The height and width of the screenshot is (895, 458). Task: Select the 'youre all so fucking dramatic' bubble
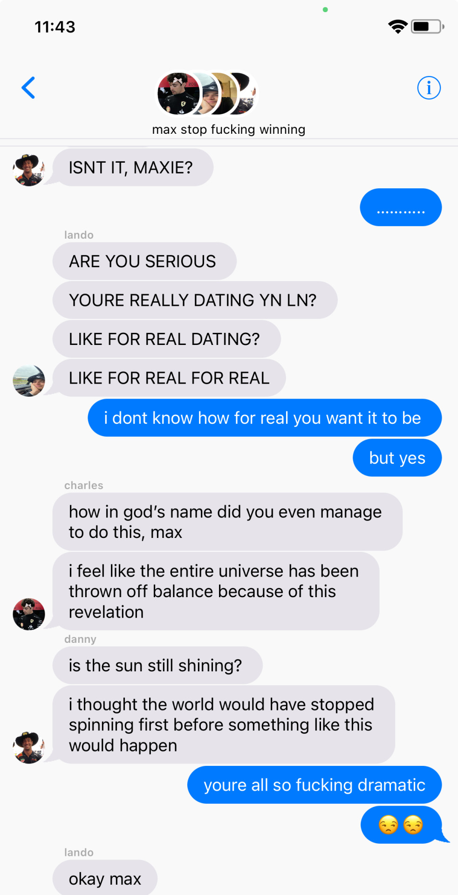(314, 785)
